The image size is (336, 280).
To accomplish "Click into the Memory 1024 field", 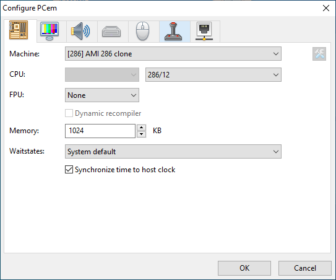I will point(100,131).
